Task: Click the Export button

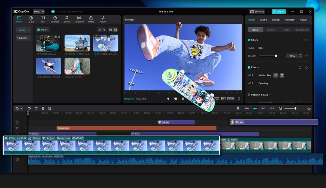Action: tap(279, 12)
